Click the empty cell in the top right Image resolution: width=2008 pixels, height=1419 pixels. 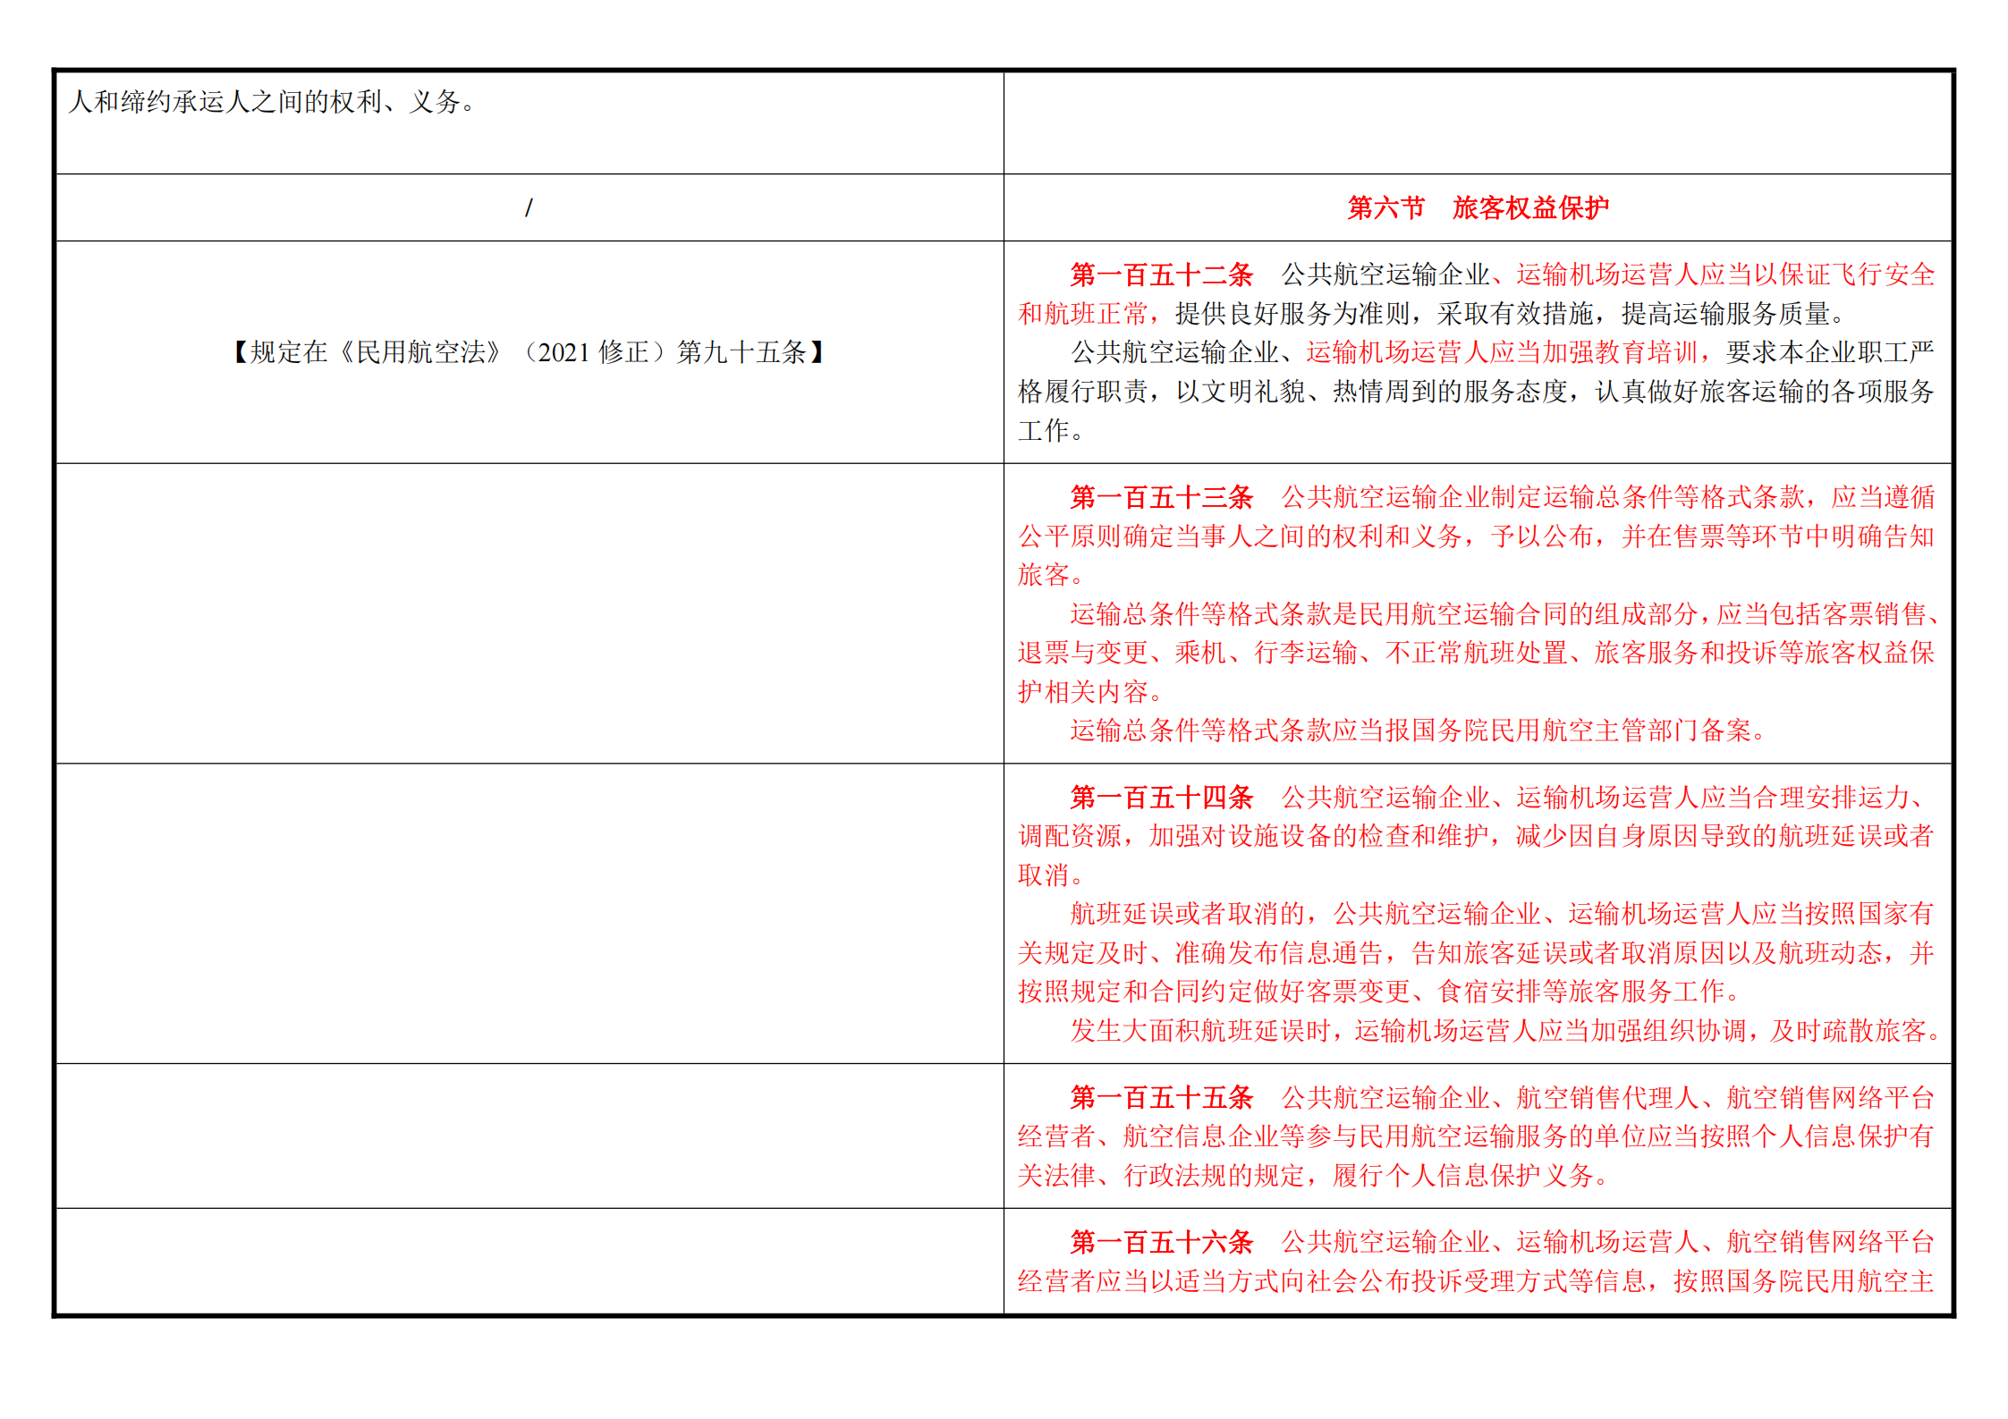(1477, 122)
